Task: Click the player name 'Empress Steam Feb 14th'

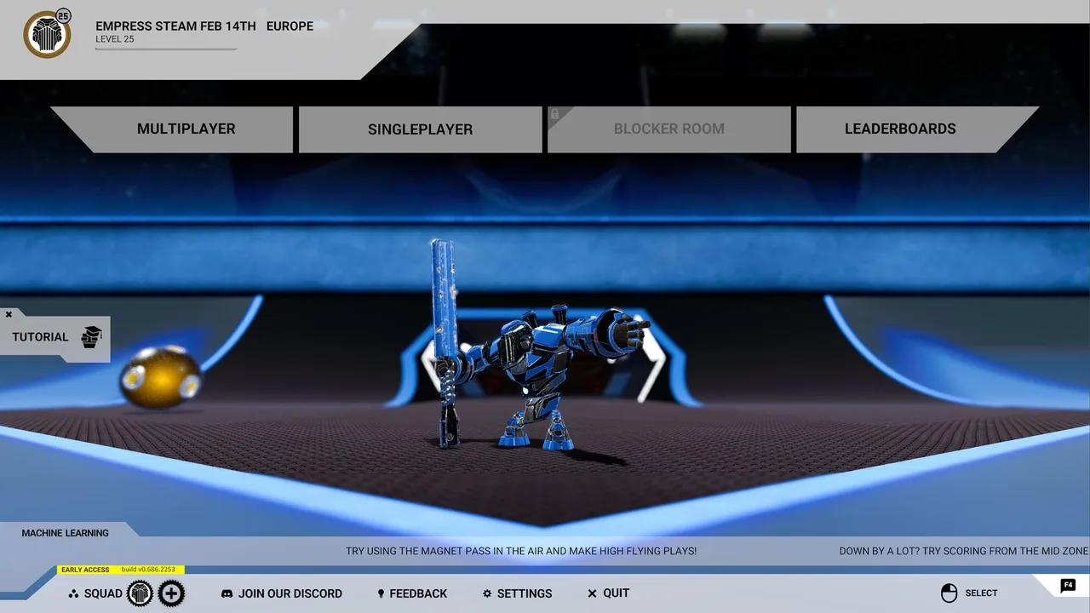Action: tap(175, 26)
